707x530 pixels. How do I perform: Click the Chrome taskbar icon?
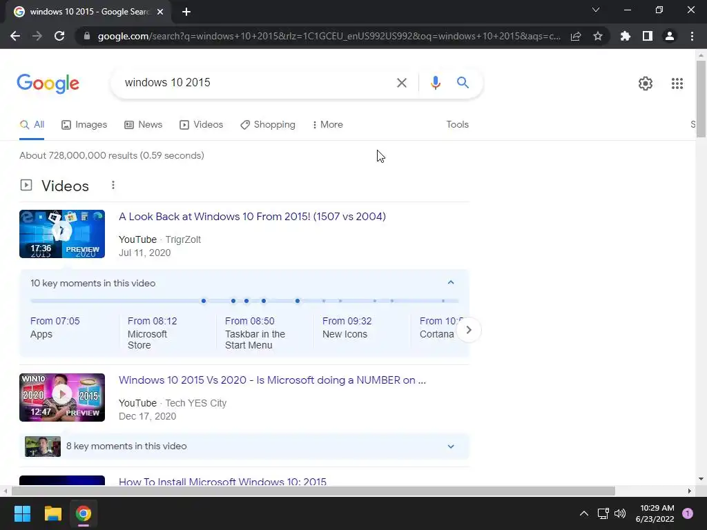[84, 513]
